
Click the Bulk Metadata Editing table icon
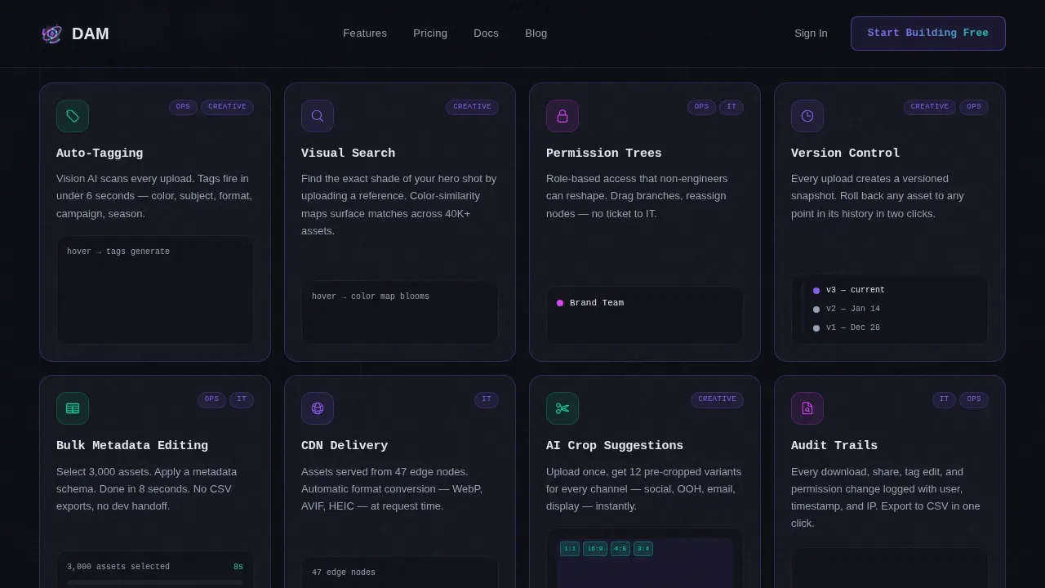pyautogui.click(x=73, y=408)
